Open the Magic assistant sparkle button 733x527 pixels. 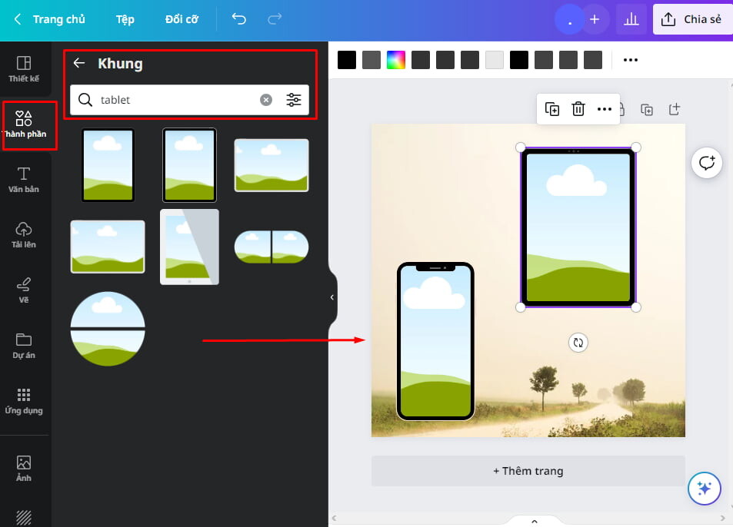pos(704,489)
